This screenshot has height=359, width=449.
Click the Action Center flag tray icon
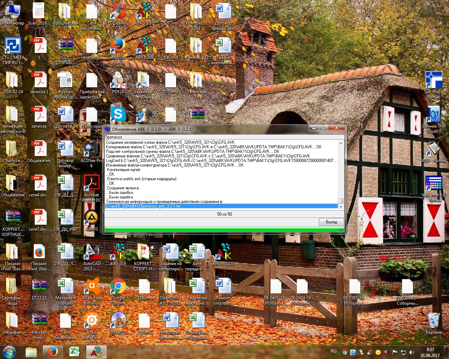(x=395, y=352)
